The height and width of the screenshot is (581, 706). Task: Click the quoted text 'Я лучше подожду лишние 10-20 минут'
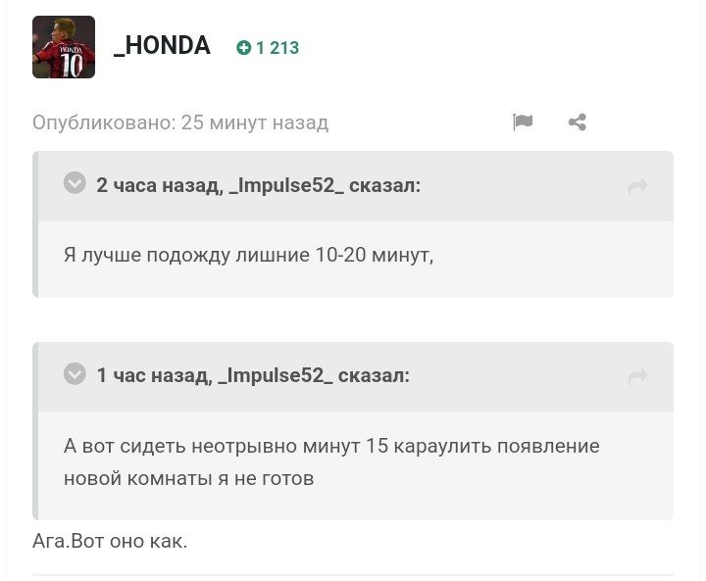(x=248, y=255)
